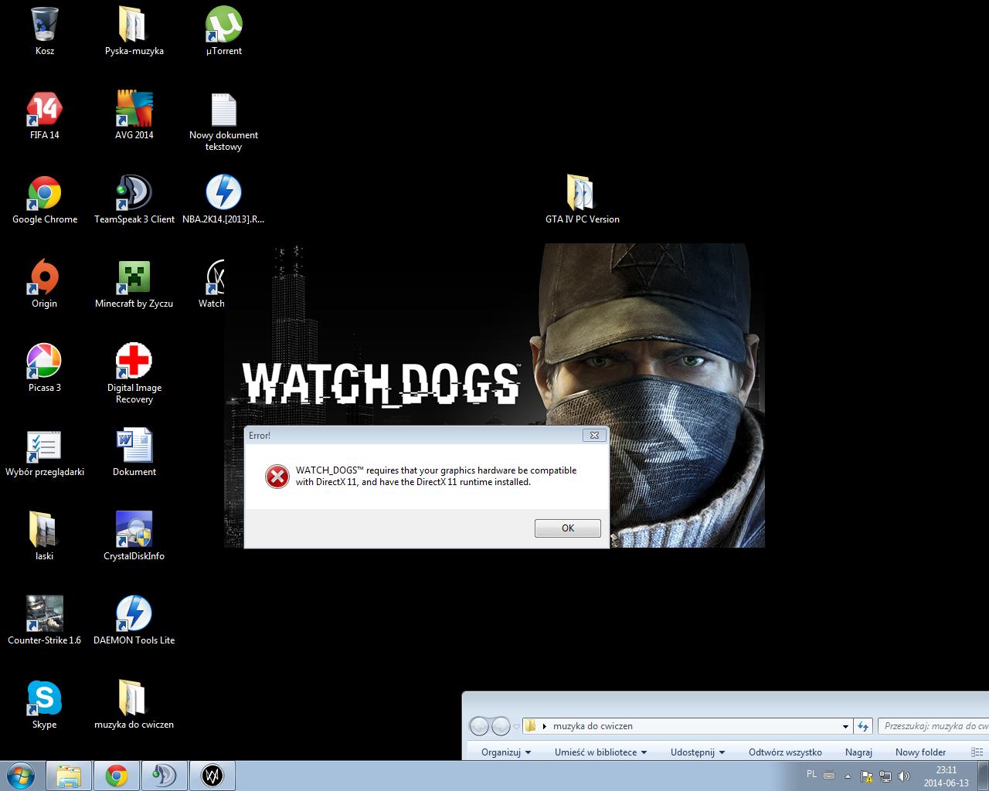Select the Picasa 3 shortcut
The image size is (989, 791).
pyautogui.click(x=45, y=368)
